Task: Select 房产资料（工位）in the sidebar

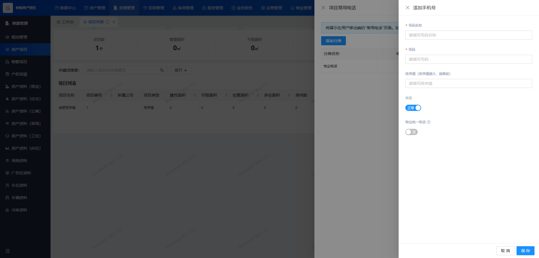Action: click(25, 136)
